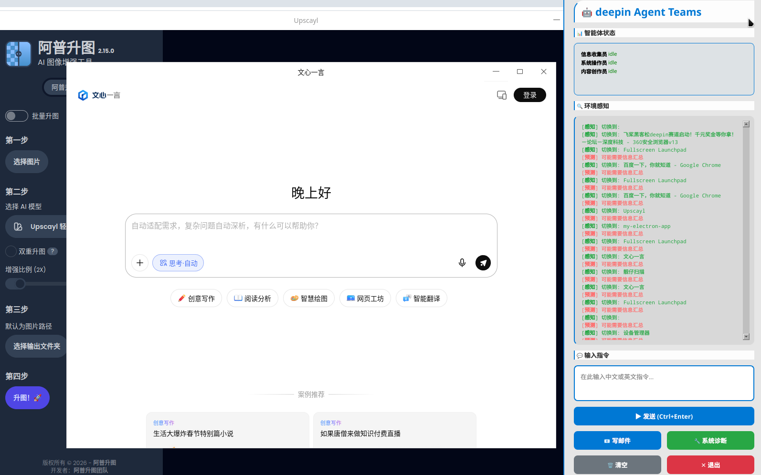The image size is (761, 475).
Task: Click the log line mentioning 设备管理器
Action: click(615, 333)
